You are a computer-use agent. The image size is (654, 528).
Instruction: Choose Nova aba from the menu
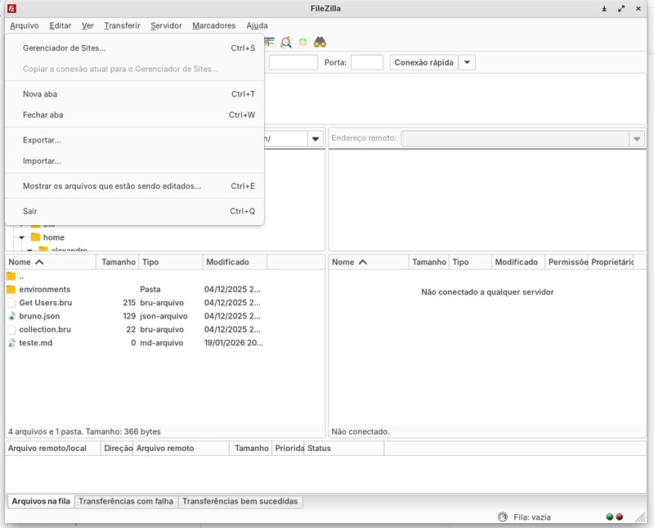134,94
